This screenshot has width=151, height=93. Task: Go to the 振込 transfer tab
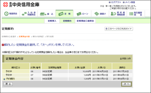(x=47, y=14)
